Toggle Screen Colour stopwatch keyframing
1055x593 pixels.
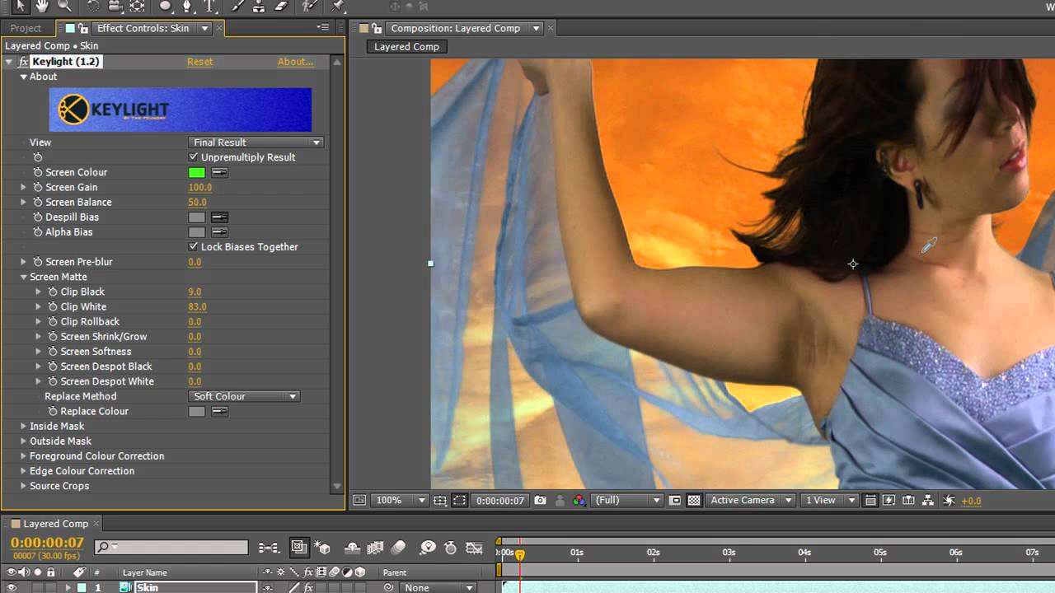point(37,172)
